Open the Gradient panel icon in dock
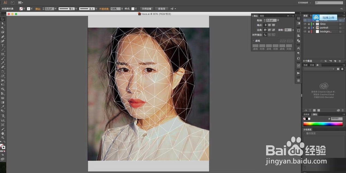This screenshot has height=173, width=346. (x=299, y=23)
